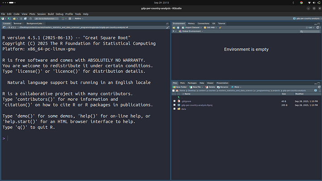Screen dimensions: 322x181
Task: Click the Save All icon in main toolbar
Action: click(25, 18)
